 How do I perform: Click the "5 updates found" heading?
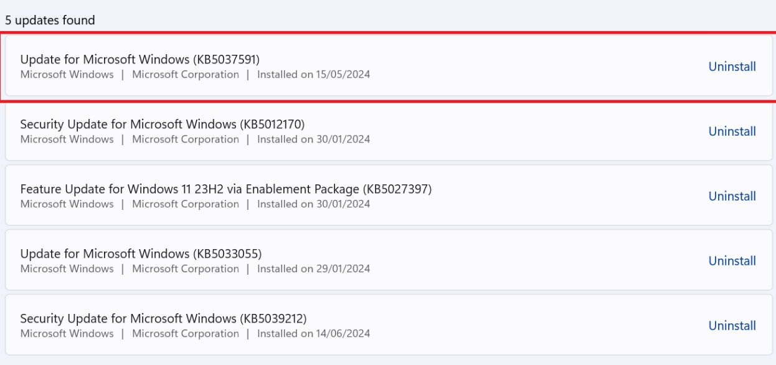click(x=50, y=21)
